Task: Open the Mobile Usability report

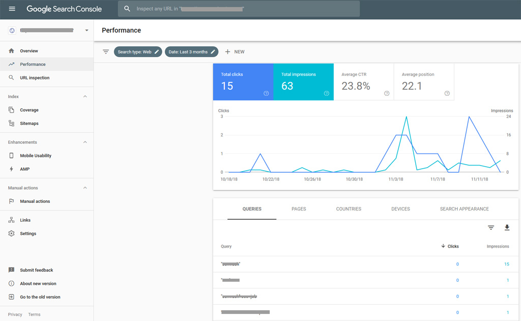Action: (36, 155)
